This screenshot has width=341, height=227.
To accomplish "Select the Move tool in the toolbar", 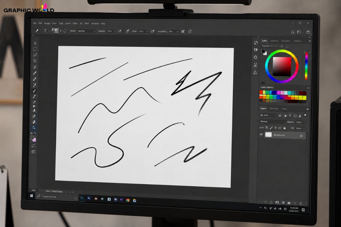I will coord(35,43).
